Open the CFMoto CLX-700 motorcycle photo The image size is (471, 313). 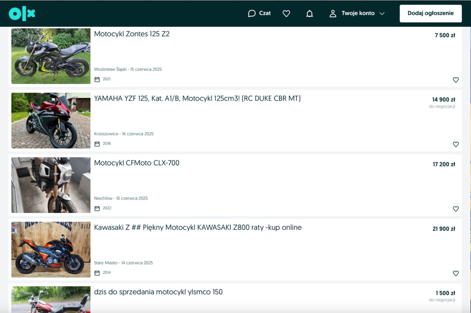pos(51,185)
